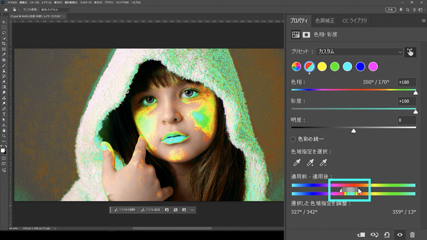Viewport: 427px width, 240px height.
Task: Switch to the 色調補正 tab
Action: click(x=324, y=21)
